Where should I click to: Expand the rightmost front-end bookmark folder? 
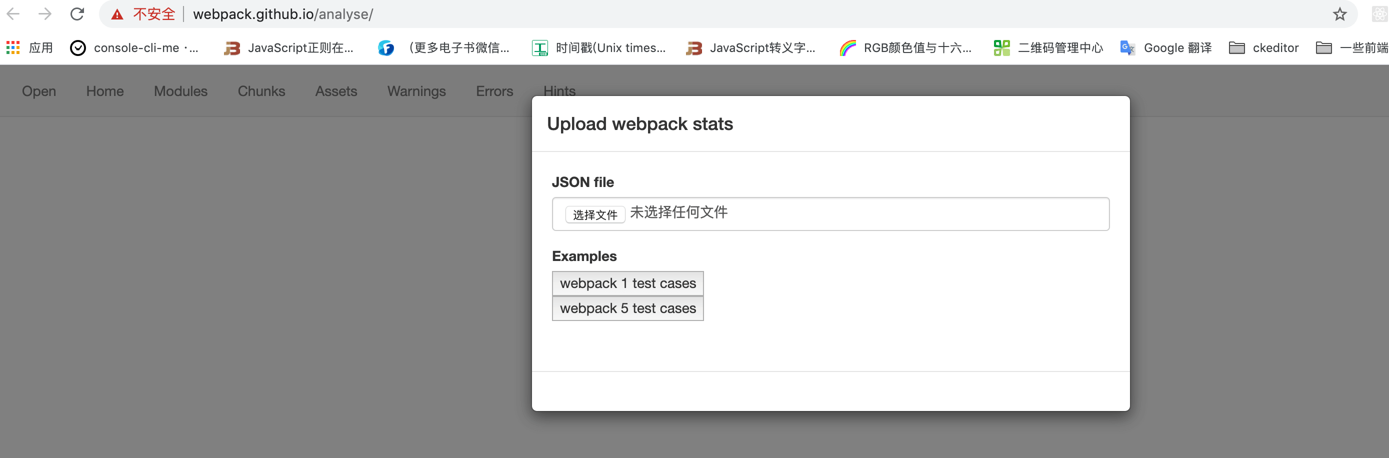tap(1351, 48)
